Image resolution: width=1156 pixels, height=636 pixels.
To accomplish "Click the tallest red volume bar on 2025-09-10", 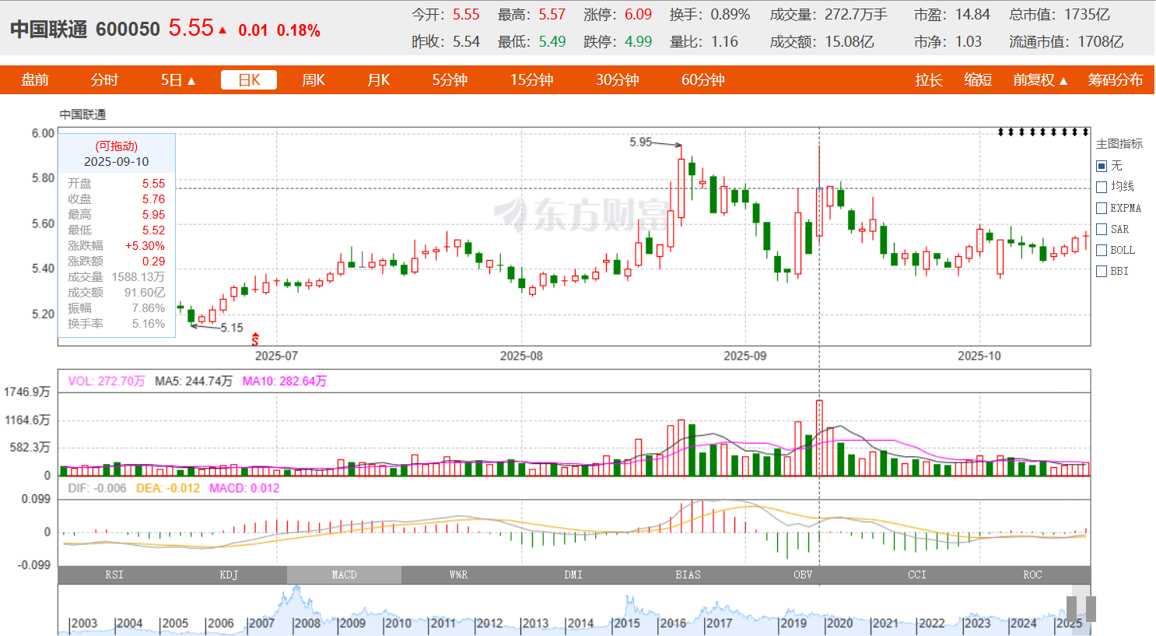I will click(819, 437).
